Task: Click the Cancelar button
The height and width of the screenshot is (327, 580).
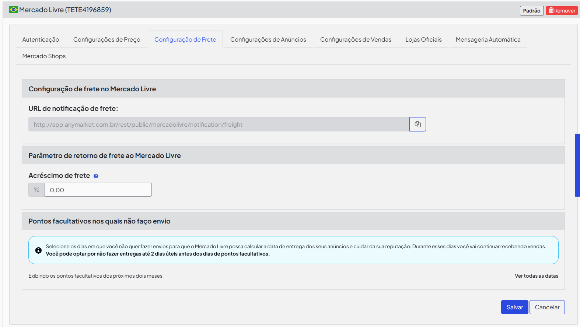Action: [547, 307]
